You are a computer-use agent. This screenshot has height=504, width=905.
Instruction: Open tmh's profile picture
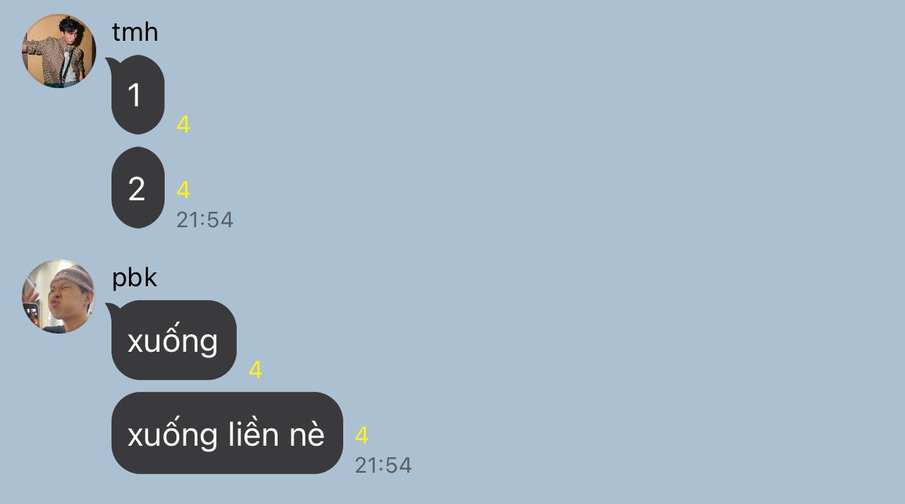pos(59,51)
